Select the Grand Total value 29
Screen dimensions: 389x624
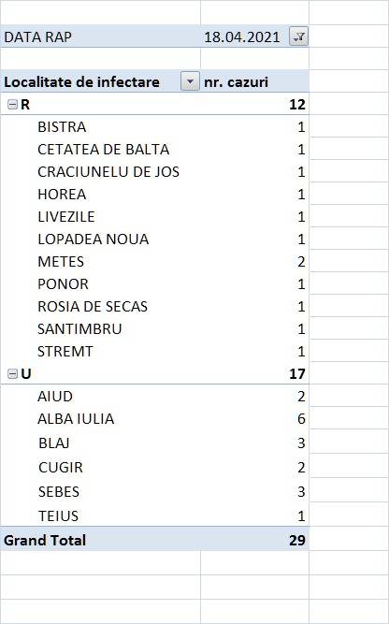pos(297,541)
